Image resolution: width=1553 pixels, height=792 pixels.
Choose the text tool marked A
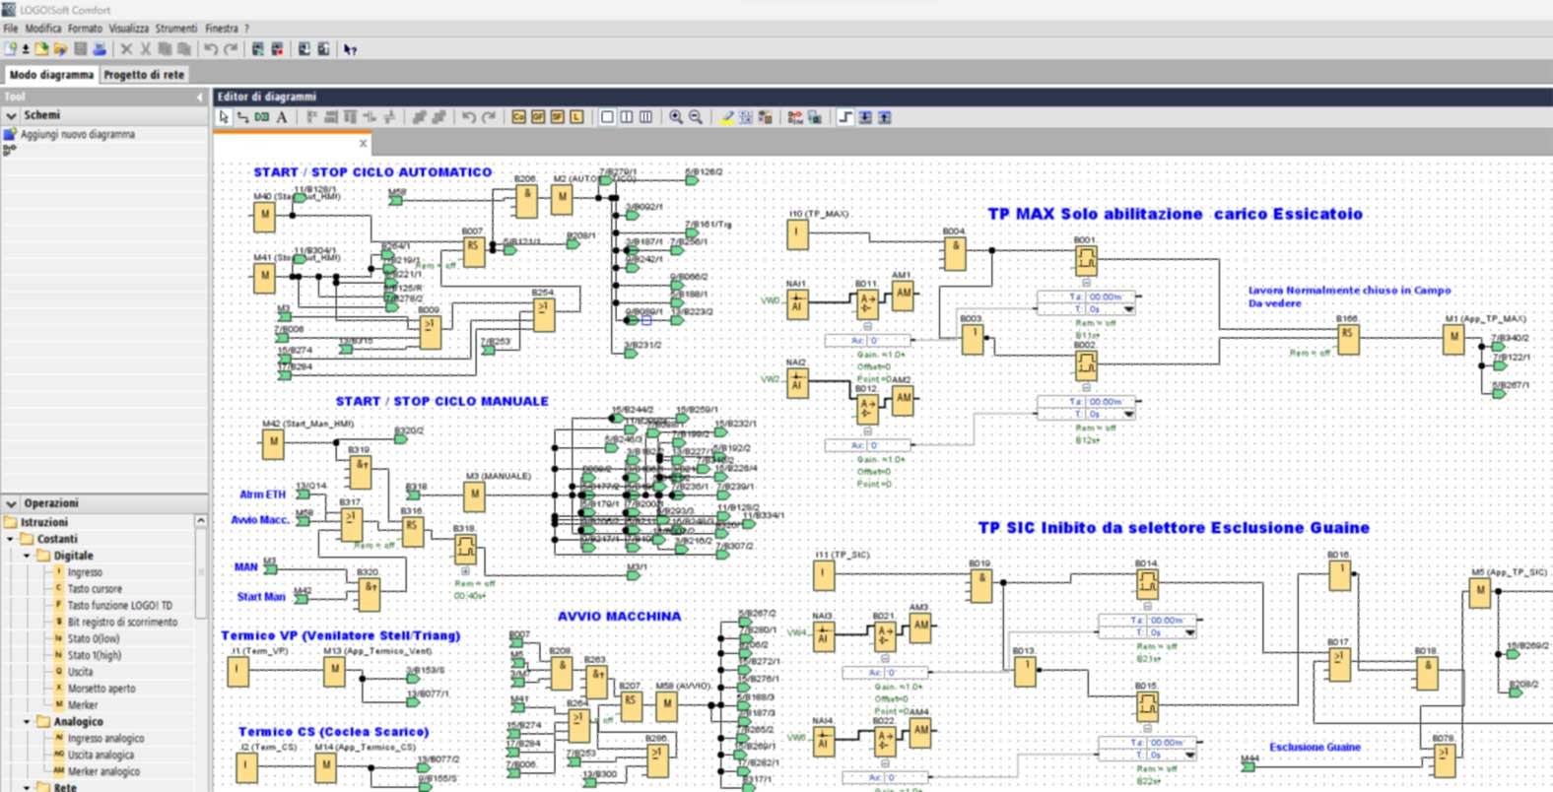tap(282, 117)
